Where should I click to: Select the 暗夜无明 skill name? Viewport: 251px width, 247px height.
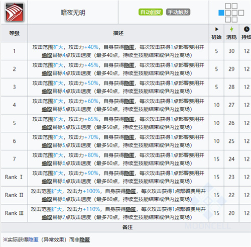(x=73, y=13)
